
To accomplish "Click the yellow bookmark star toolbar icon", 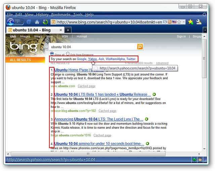I will (190, 22).
